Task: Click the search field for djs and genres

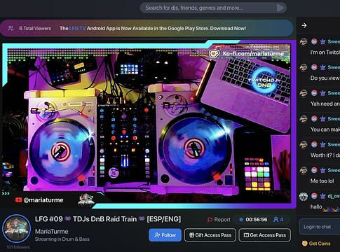Action: 213,8
